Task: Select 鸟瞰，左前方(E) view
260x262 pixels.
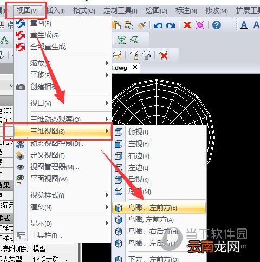Action: coord(159,208)
